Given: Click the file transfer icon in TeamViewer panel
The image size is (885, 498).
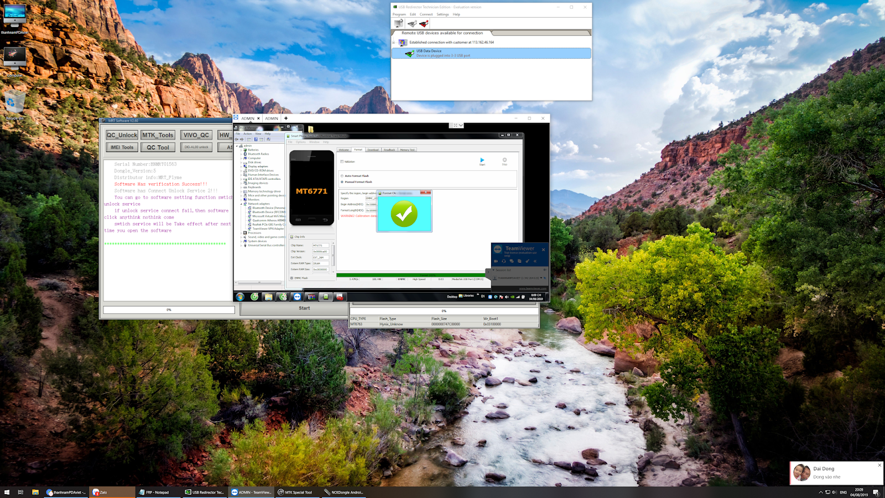Looking at the screenshot, I should point(519,261).
